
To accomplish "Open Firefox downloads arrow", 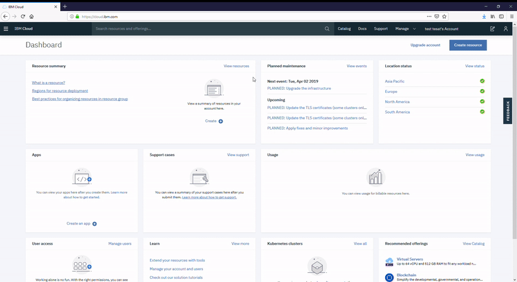I will [484, 16].
